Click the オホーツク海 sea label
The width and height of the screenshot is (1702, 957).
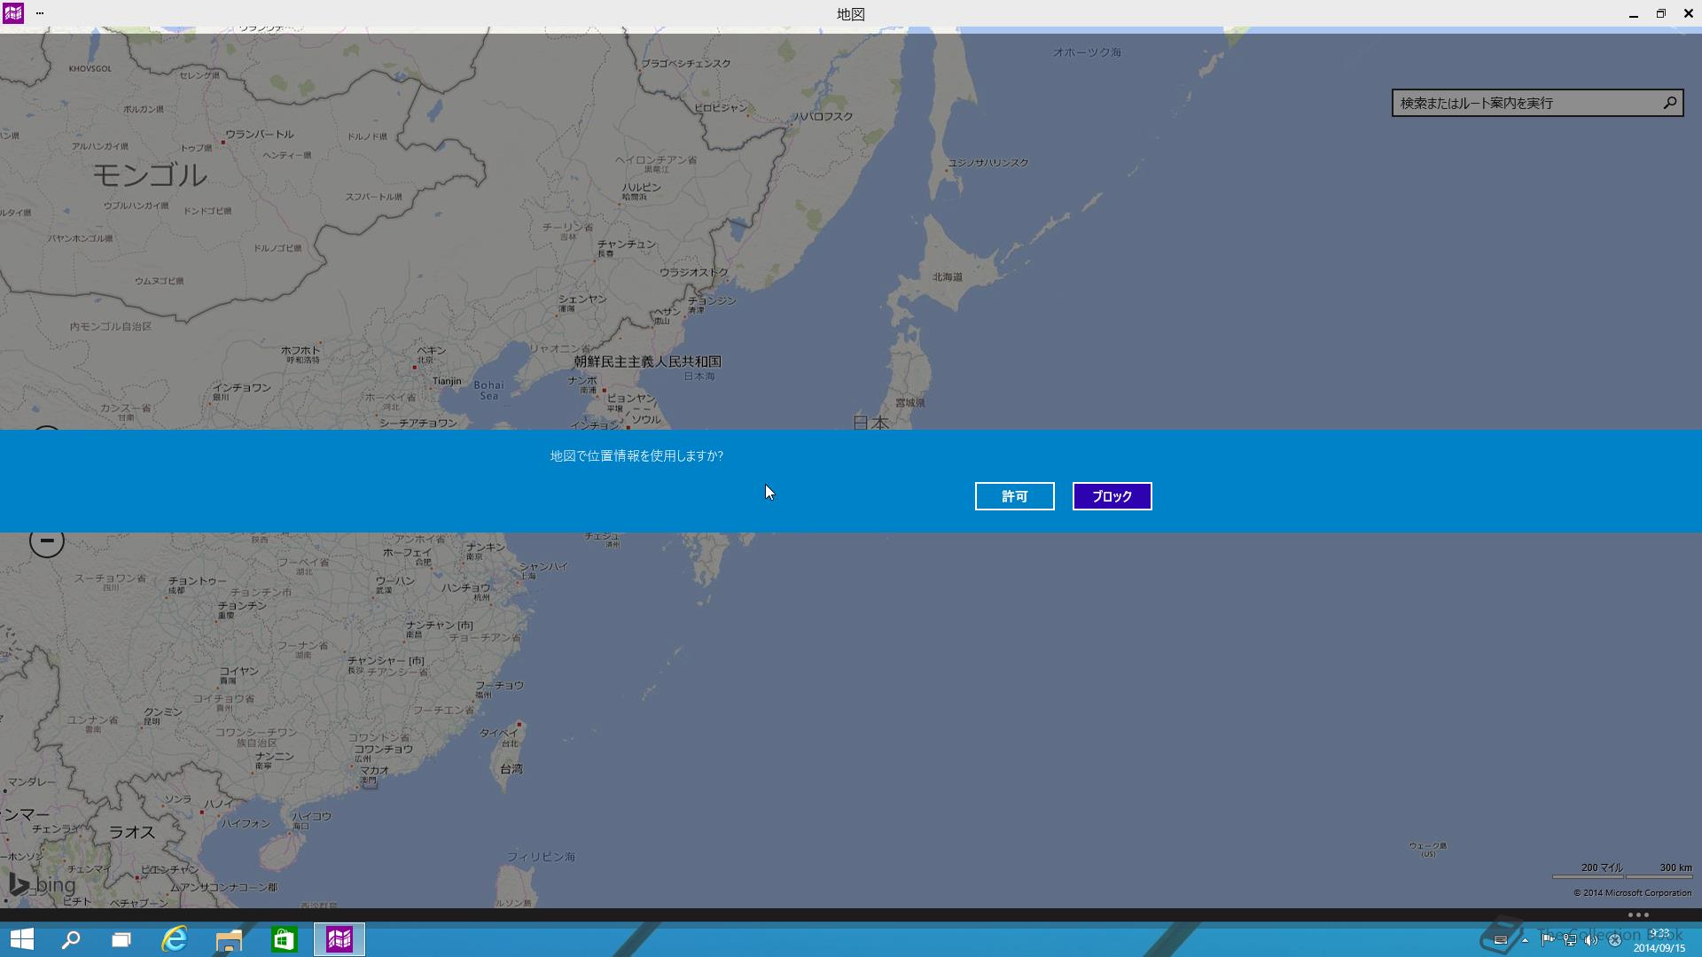coord(1087,52)
